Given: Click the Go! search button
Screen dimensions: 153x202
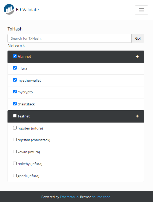Looking at the screenshot, I should [x=138, y=38].
